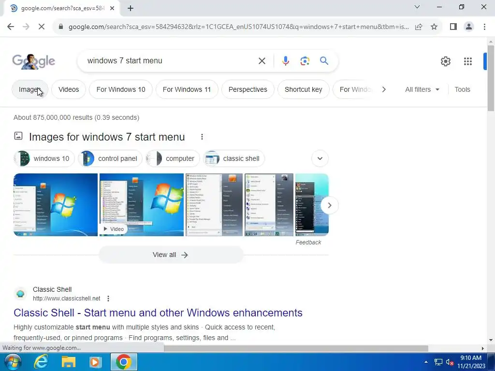Click the http://www.classicshell.net URL text
The width and height of the screenshot is (495, 371).
pos(67,299)
